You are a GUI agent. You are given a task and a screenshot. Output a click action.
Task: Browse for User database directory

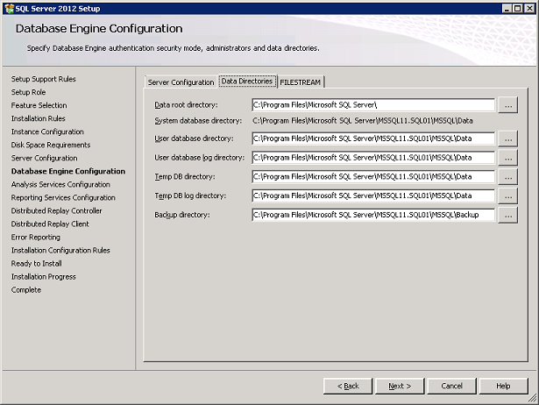508,139
